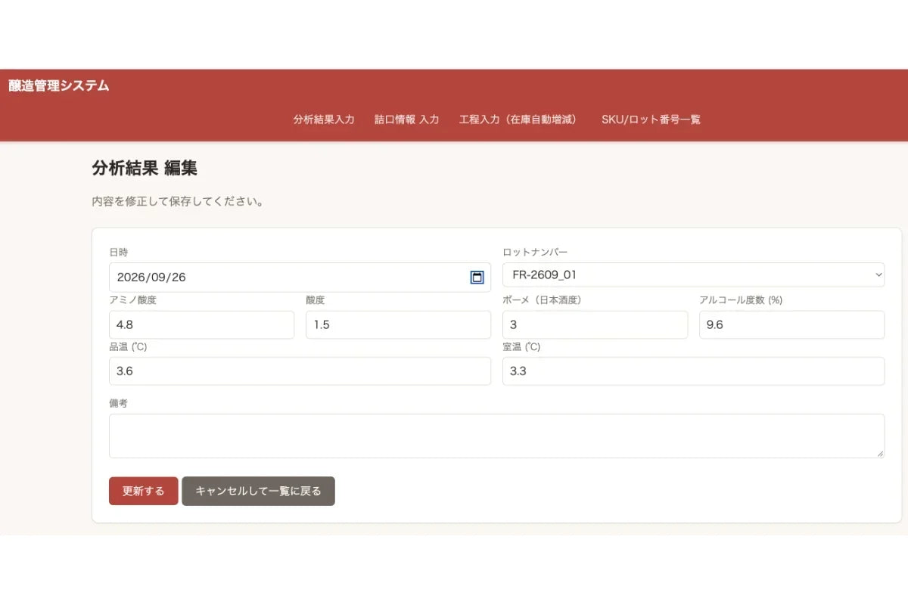This screenshot has width=908, height=605.
Task: Click the 更新する button
Action: pyautogui.click(x=144, y=491)
